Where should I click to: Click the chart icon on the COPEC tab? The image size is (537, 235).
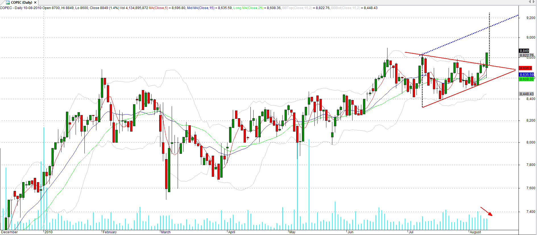click(x=8, y=3)
